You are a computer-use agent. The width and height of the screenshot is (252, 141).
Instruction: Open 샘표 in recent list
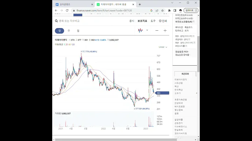pos(176,113)
